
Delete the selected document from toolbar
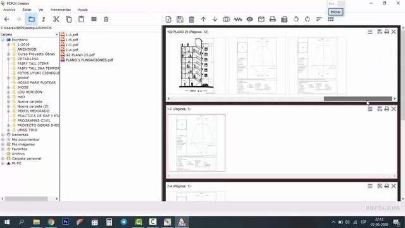tap(192, 19)
